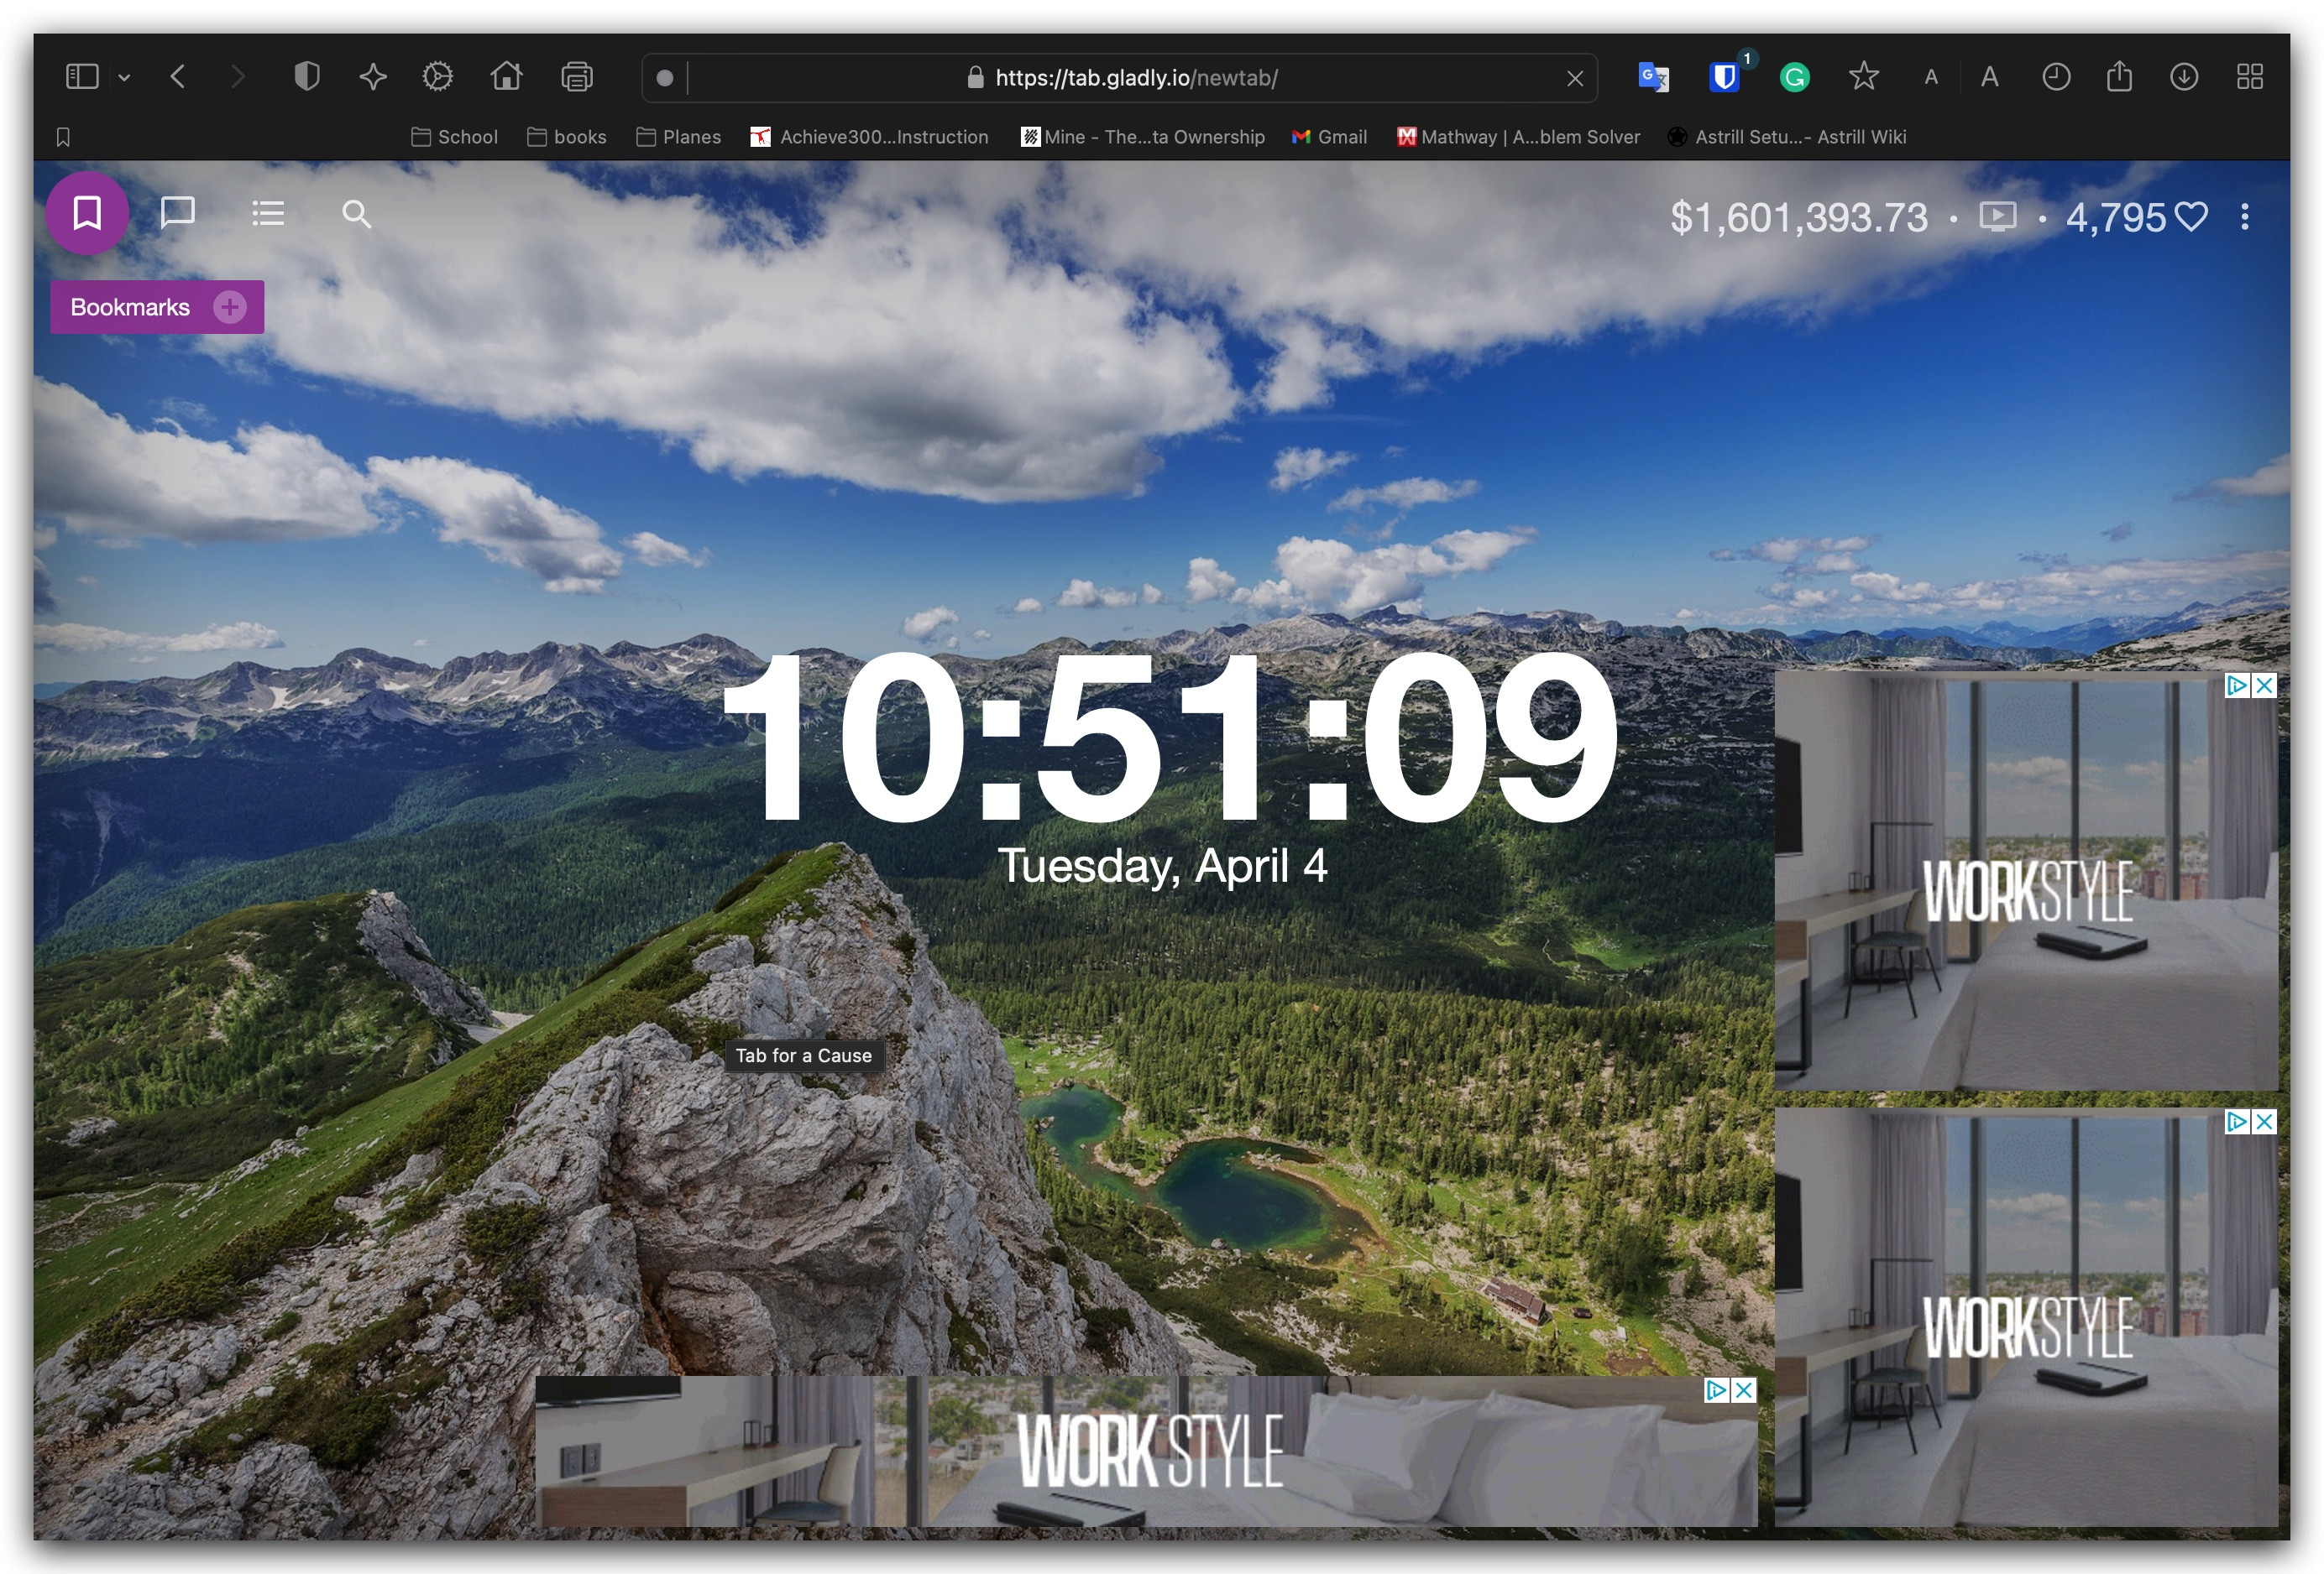Click the video ad screen icon
The image size is (2324, 1574).
pos(1997,216)
